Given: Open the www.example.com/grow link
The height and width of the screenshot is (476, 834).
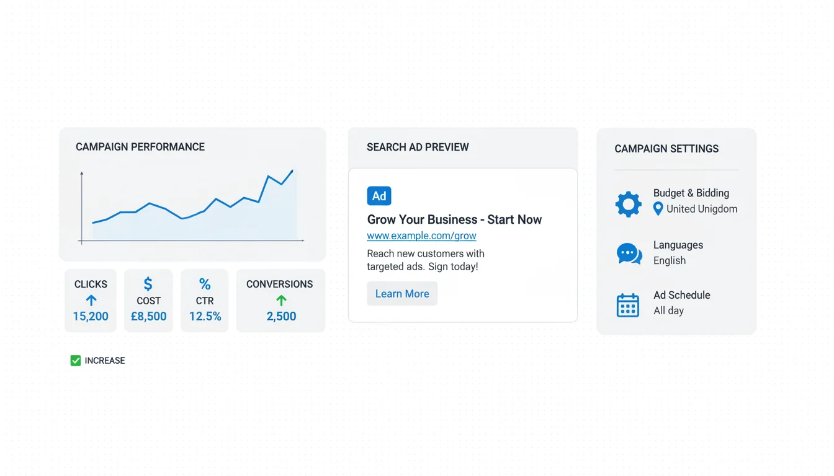Looking at the screenshot, I should pos(421,236).
